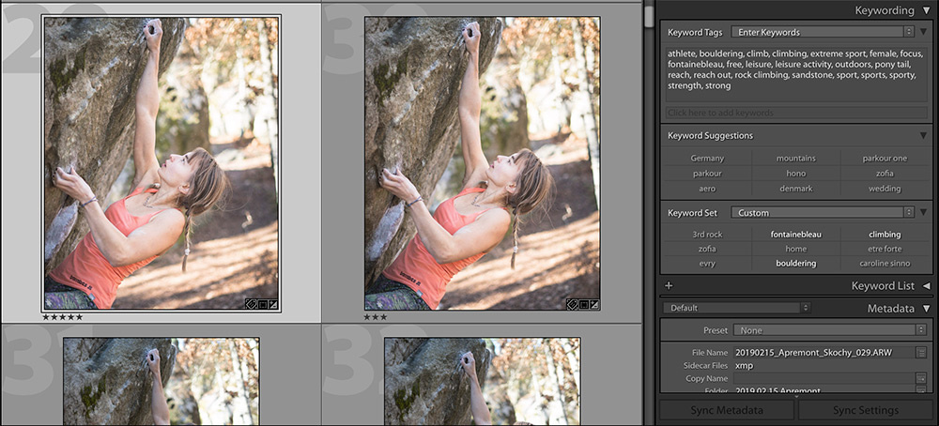Click the xmp Sidecar Files value
The image size is (939, 426).
[x=744, y=366]
